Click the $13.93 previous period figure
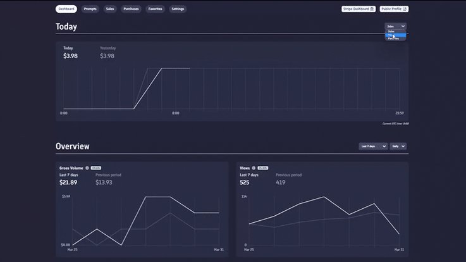 point(104,182)
